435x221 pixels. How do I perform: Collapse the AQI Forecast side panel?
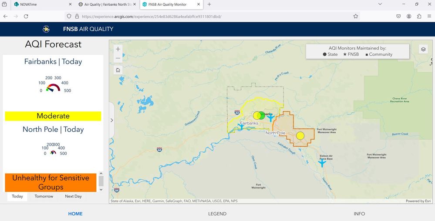(x=112, y=120)
